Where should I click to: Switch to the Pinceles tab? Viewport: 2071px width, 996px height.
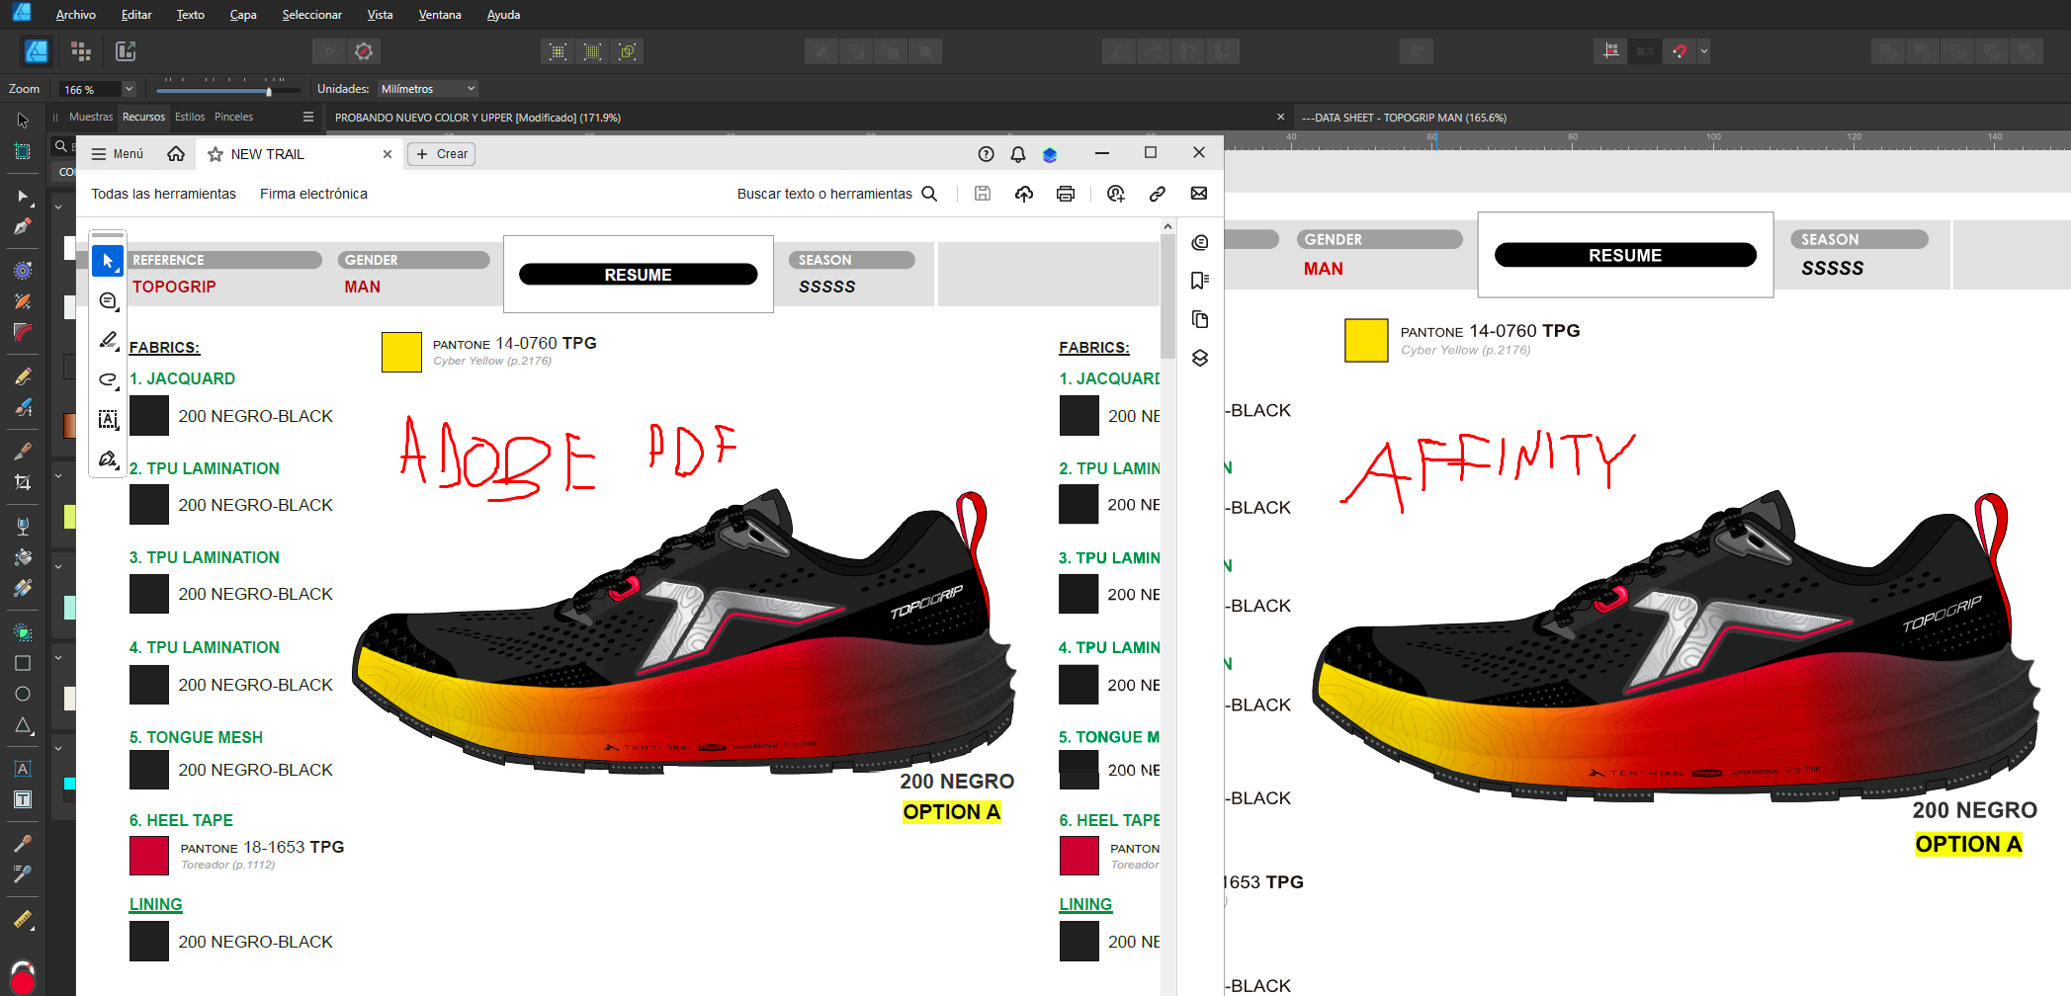click(x=234, y=117)
